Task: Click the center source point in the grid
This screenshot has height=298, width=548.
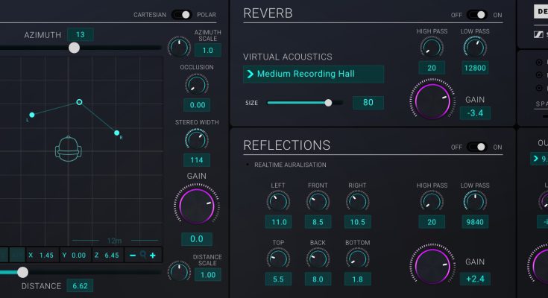Action: pyautogui.click(x=79, y=102)
